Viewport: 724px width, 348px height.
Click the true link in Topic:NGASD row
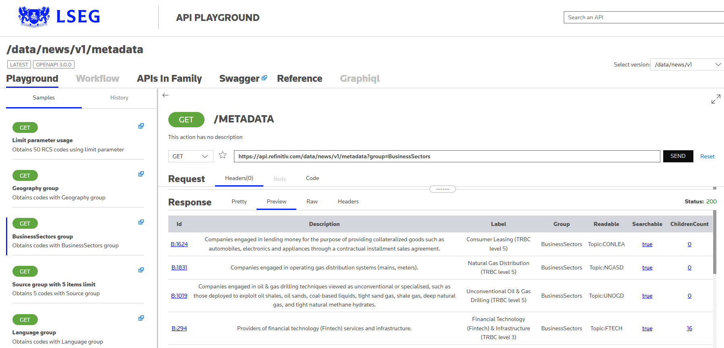647,267
